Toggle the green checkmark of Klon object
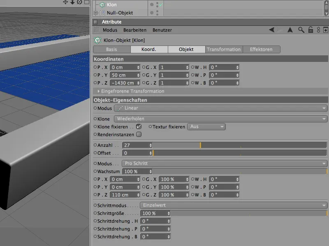The height and width of the screenshot is (246, 329). tap(161, 5)
